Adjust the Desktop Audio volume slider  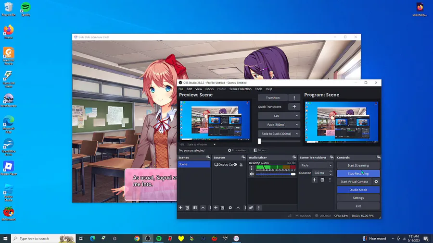(275, 174)
